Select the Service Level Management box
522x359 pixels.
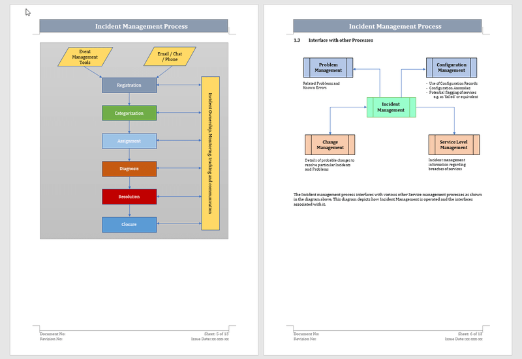(453, 145)
